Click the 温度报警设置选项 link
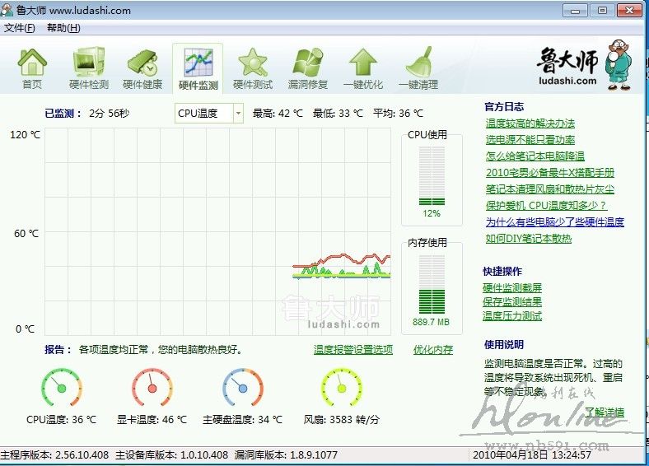This screenshot has width=649, height=466. point(353,350)
